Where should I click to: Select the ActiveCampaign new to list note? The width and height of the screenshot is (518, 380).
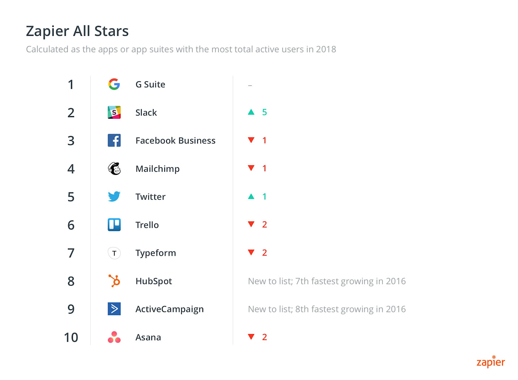[327, 309]
